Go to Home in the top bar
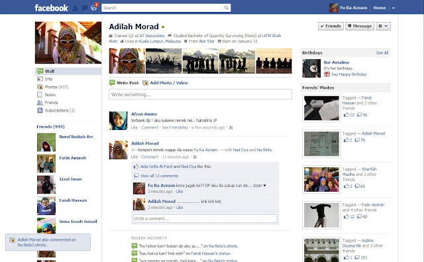The width and height of the screenshot is (424, 262). (380, 8)
